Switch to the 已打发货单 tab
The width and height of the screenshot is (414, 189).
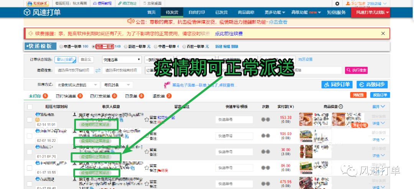click(x=103, y=96)
